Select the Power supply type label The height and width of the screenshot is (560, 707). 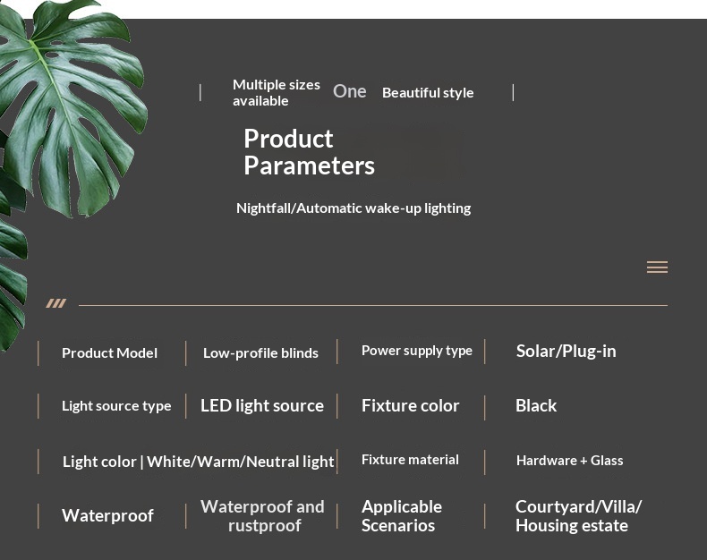[x=417, y=351]
